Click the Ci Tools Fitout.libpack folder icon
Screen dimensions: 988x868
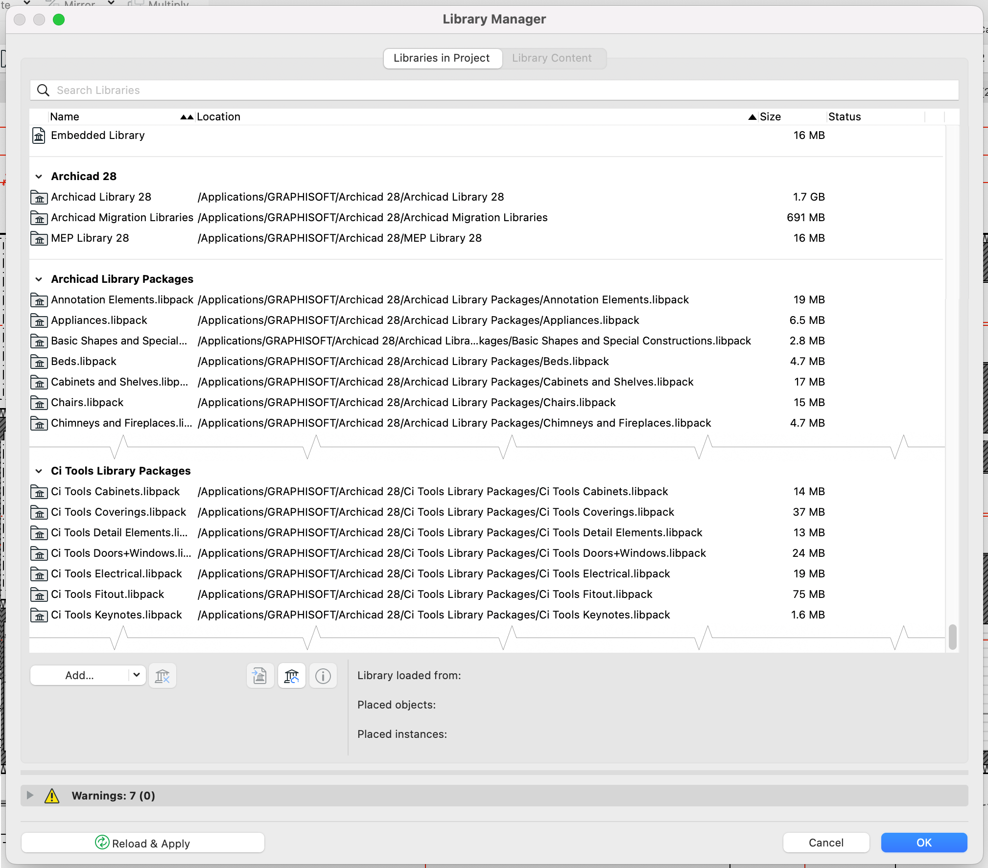pos(39,594)
